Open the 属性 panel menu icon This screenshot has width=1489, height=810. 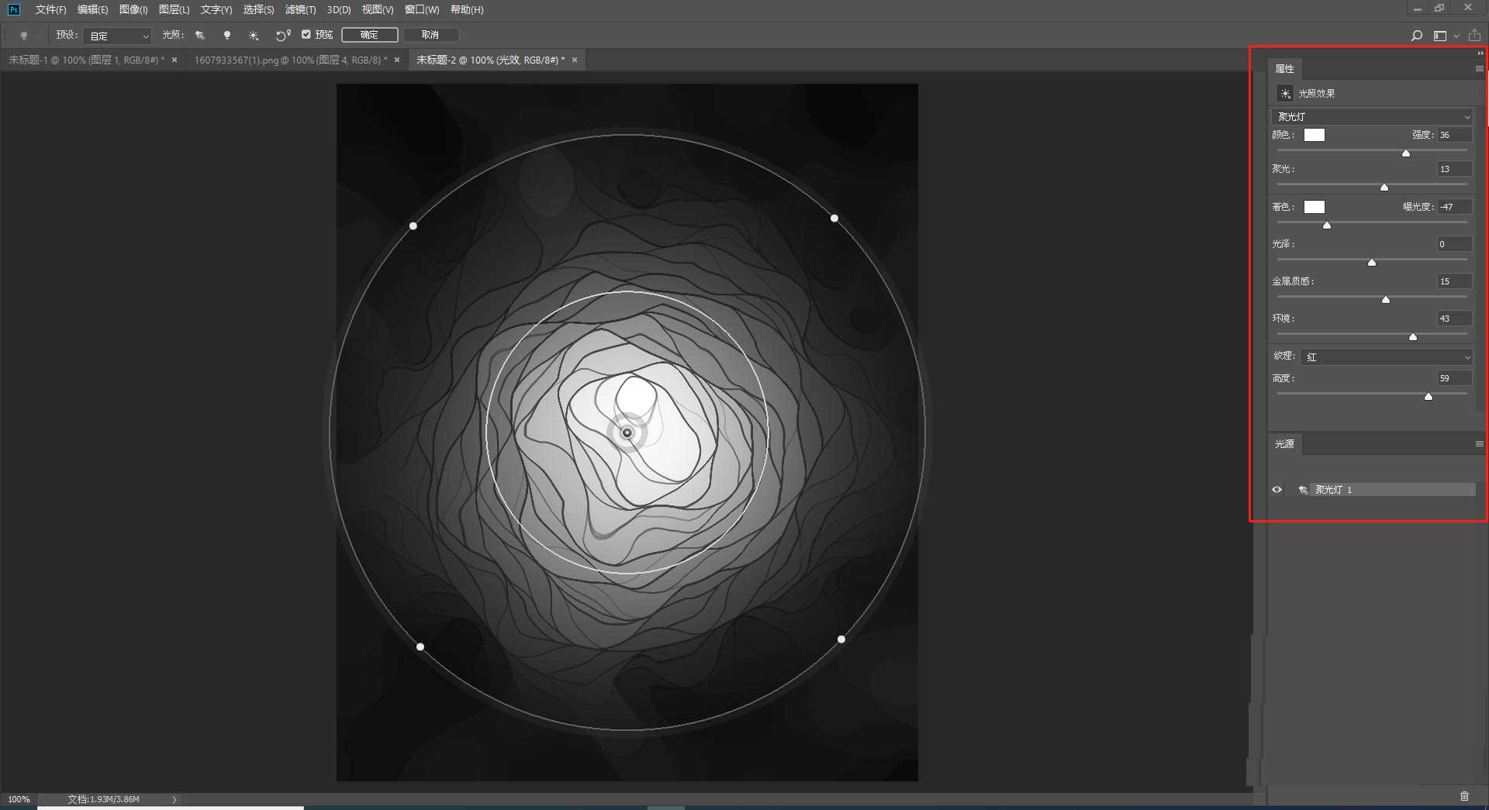[x=1479, y=69]
